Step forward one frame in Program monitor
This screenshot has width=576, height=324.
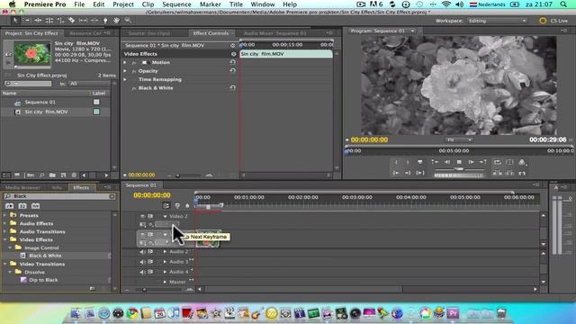pyautogui.click(x=471, y=162)
